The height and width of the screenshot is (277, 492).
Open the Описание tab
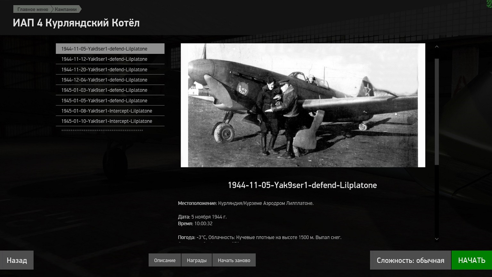[165, 260]
